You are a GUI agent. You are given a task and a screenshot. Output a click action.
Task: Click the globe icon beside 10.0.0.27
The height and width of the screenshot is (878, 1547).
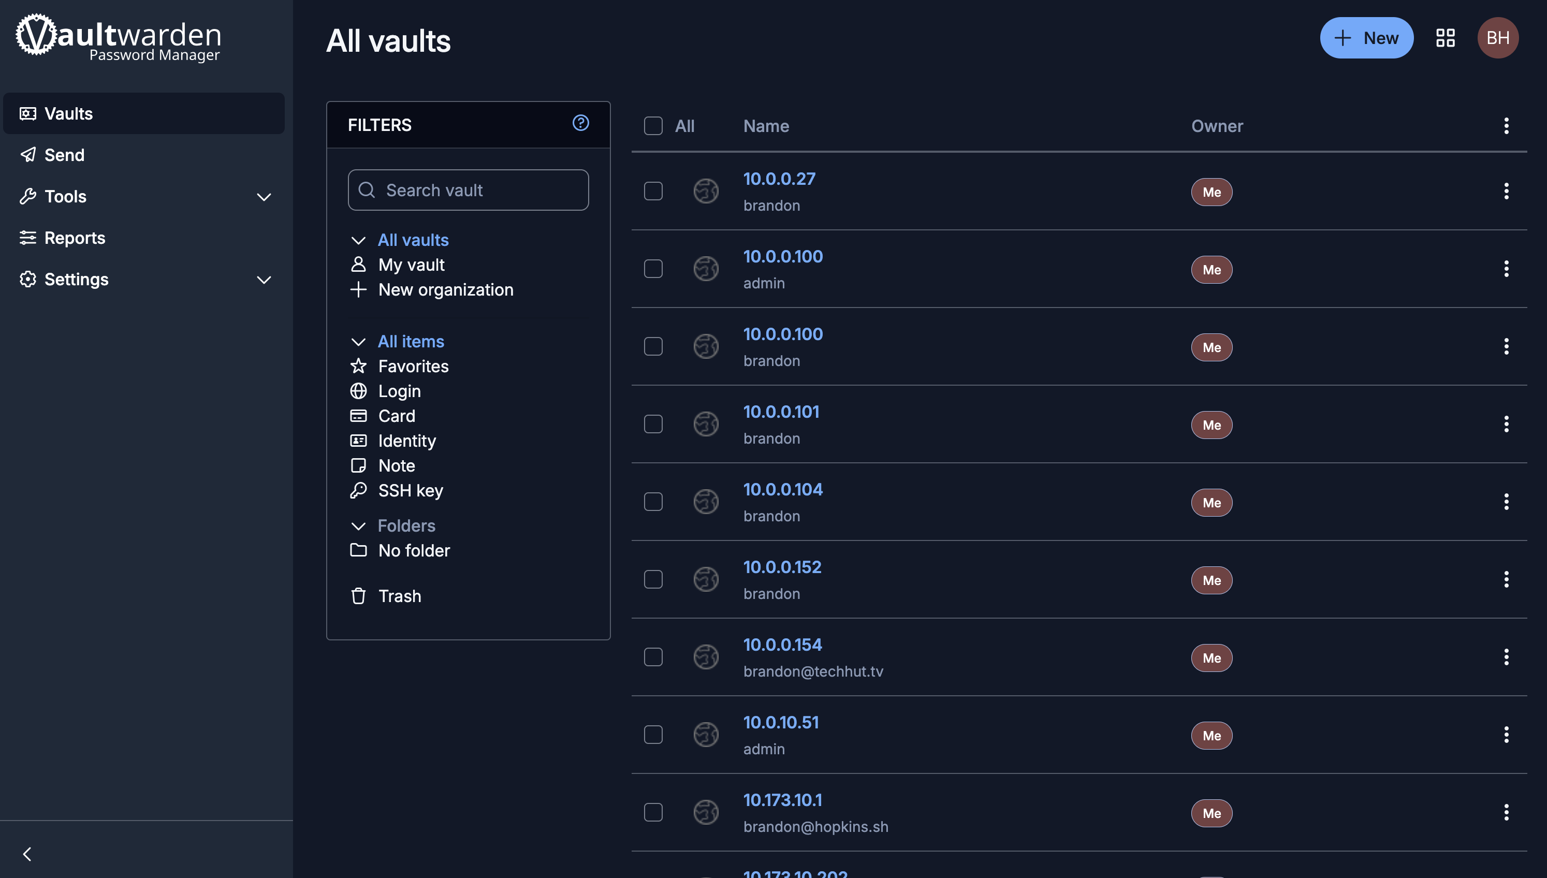point(705,191)
